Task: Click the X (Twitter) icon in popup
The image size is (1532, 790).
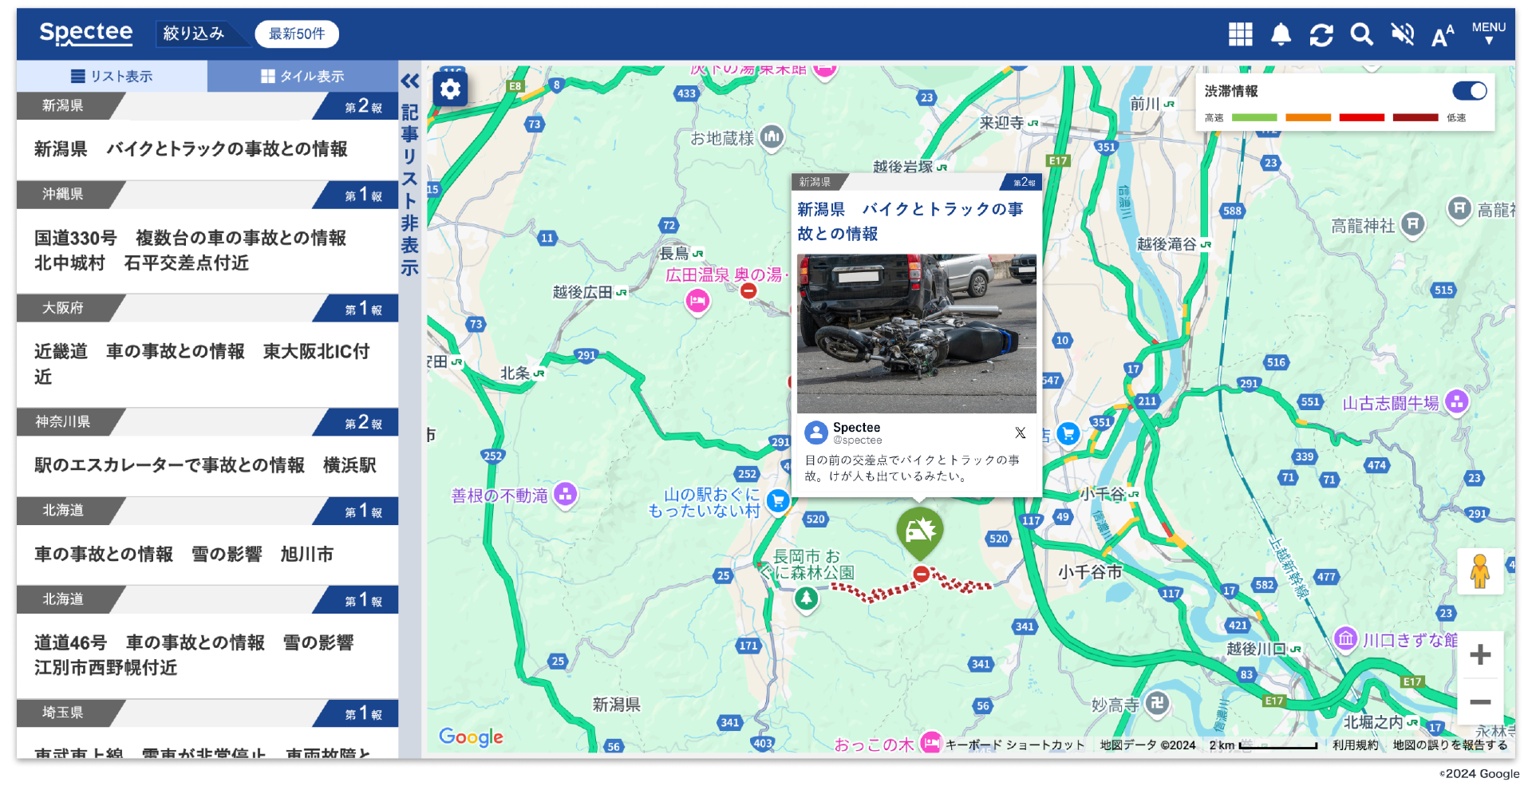Action: (1021, 433)
